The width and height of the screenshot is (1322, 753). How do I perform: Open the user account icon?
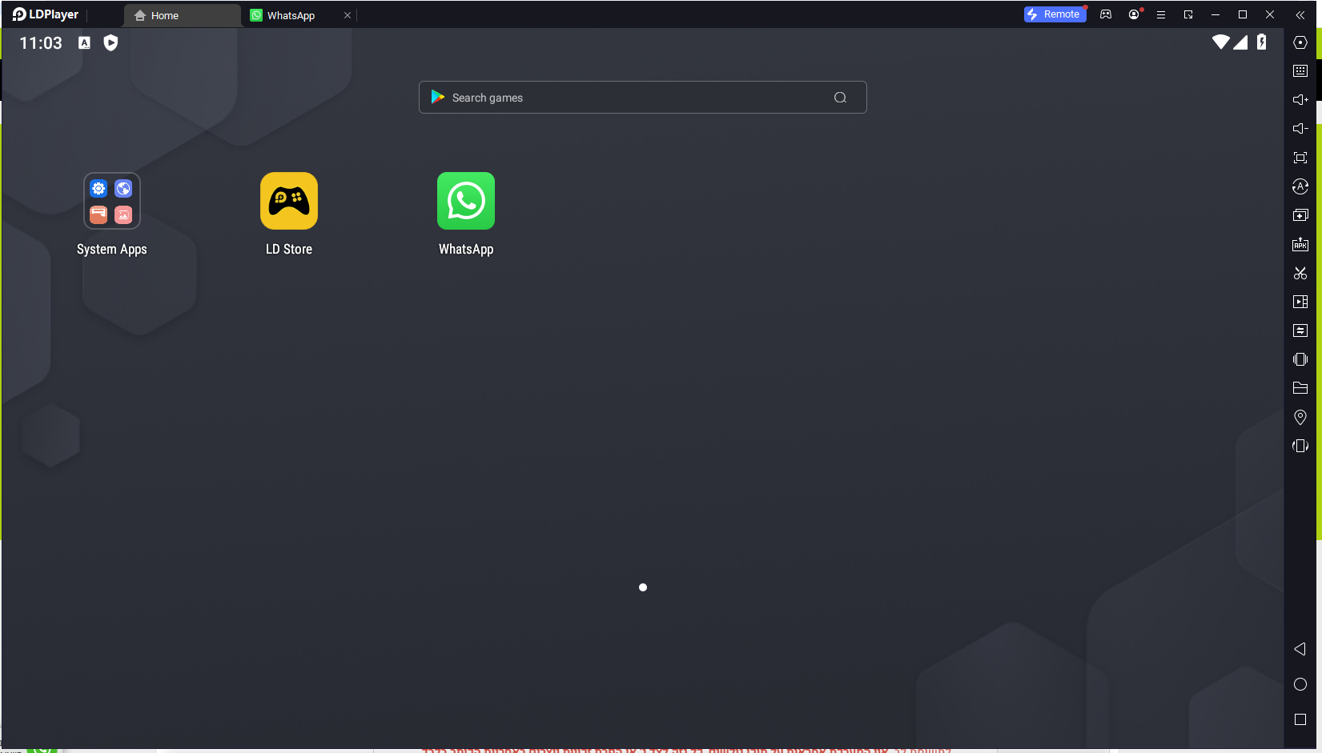(x=1134, y=14)
